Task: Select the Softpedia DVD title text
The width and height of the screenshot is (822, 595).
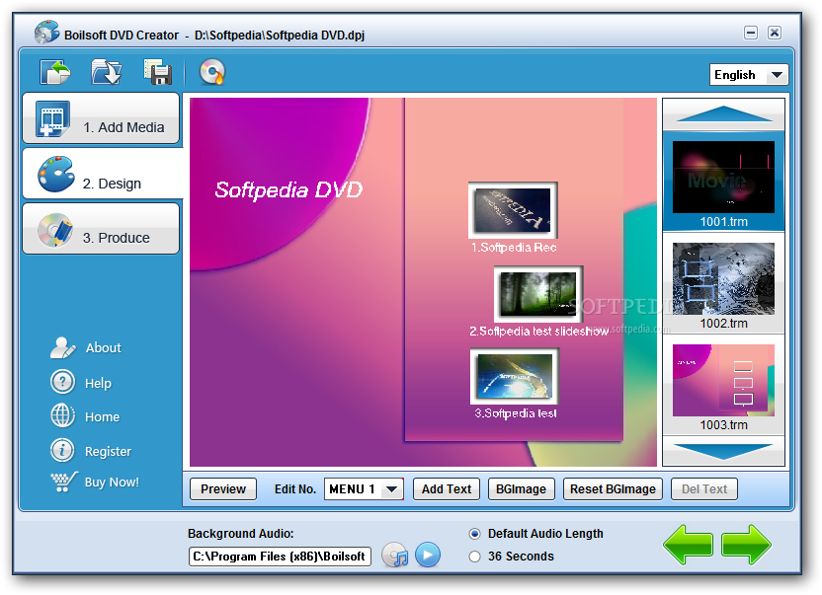Action: tap(288, 189)
